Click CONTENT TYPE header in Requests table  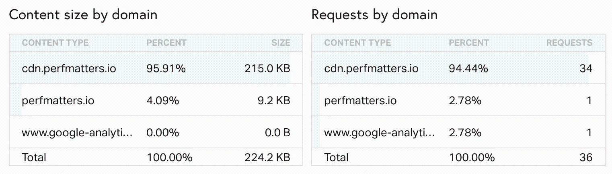tap(357, 42)
